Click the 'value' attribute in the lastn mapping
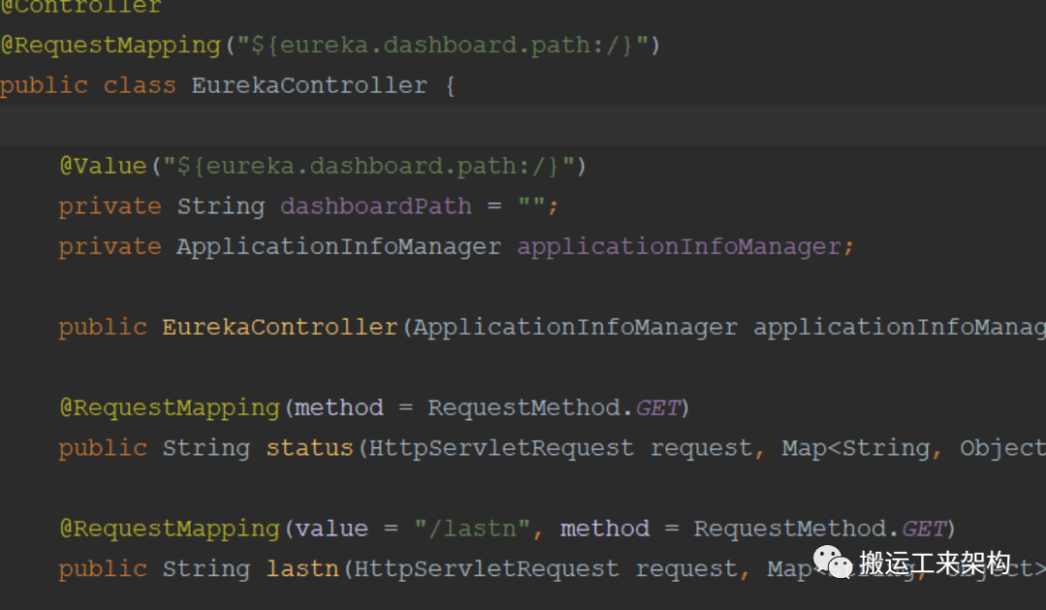This screenshot has height=610, width=1046. coord(331,529)
